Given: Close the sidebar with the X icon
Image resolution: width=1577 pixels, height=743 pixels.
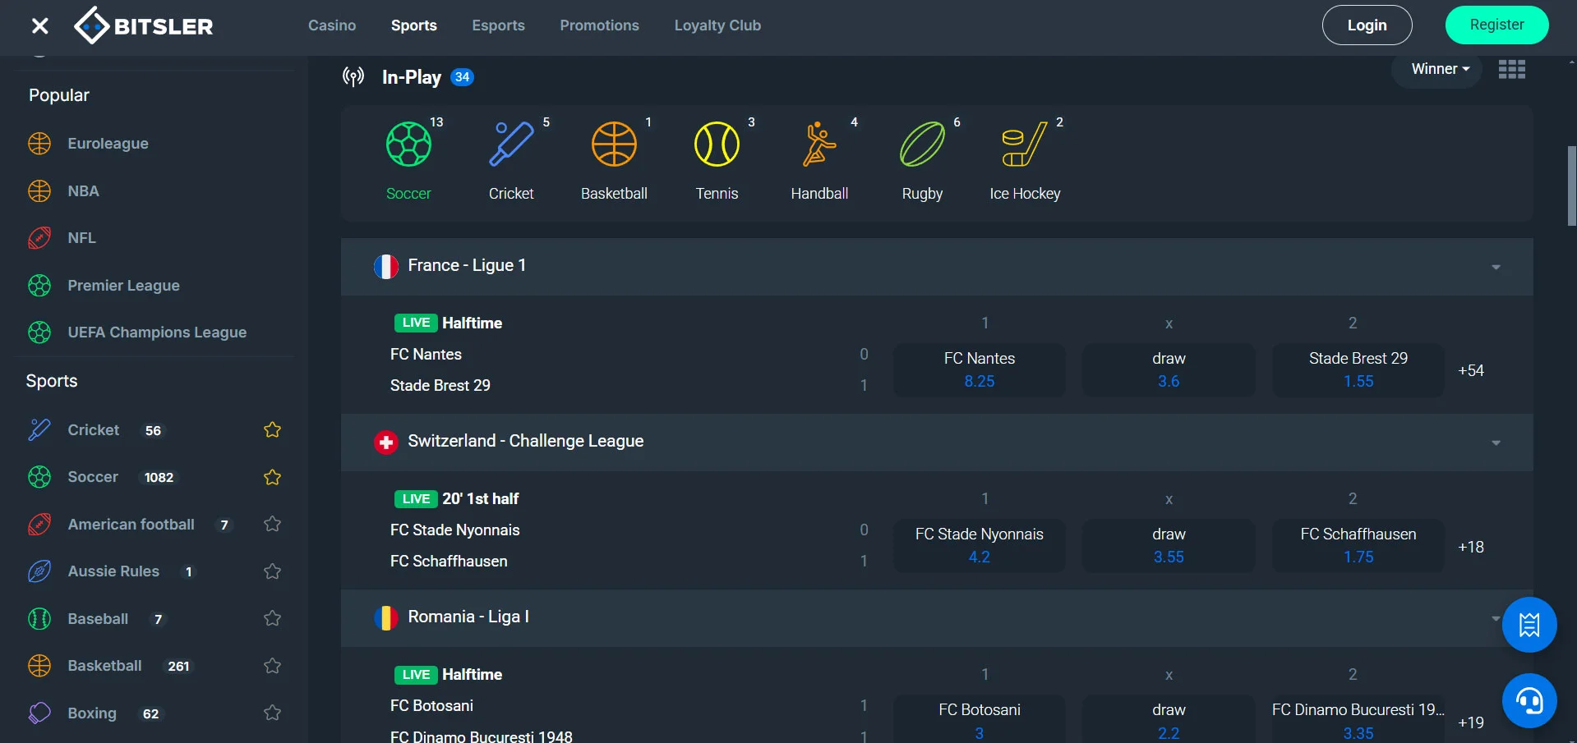Looking at the screenshot, I should coord(39,26).
